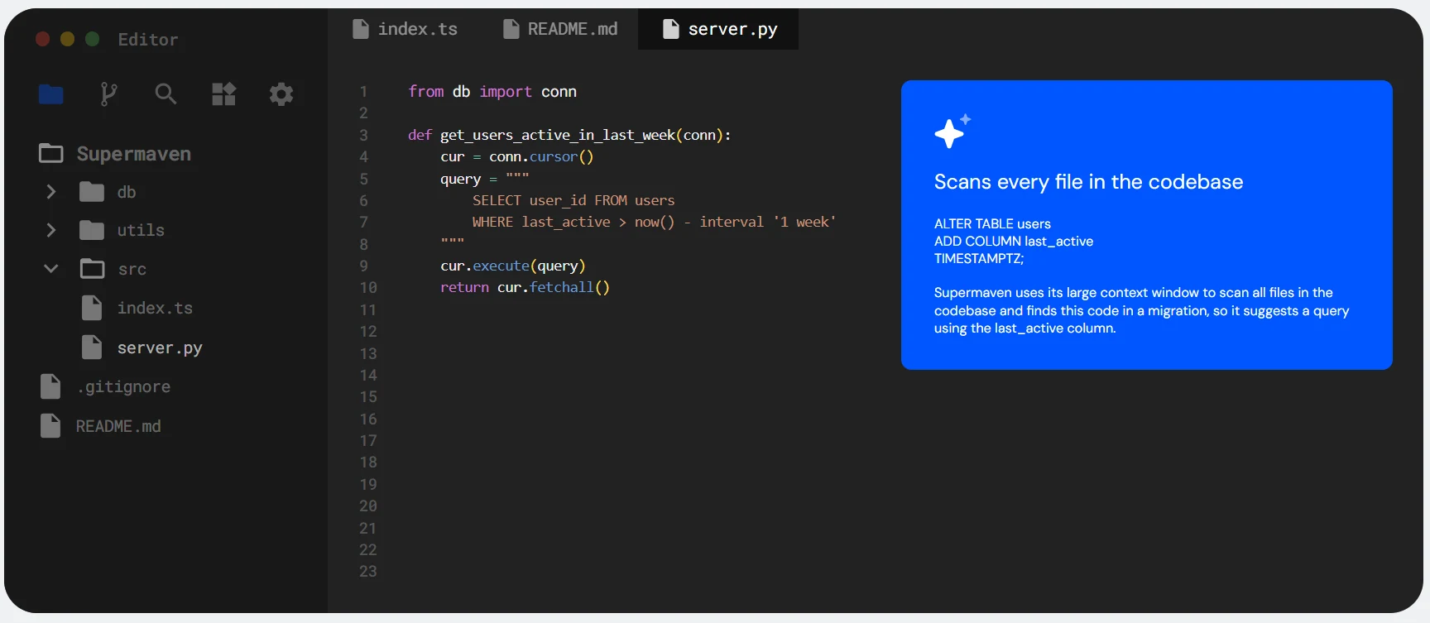1430x623 pixels.
Task: Click the sparkle icon in blue card
Action: pos(952,132)
